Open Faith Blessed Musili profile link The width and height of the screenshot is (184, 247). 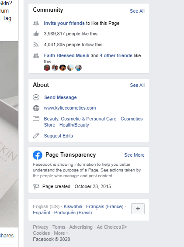66,55
